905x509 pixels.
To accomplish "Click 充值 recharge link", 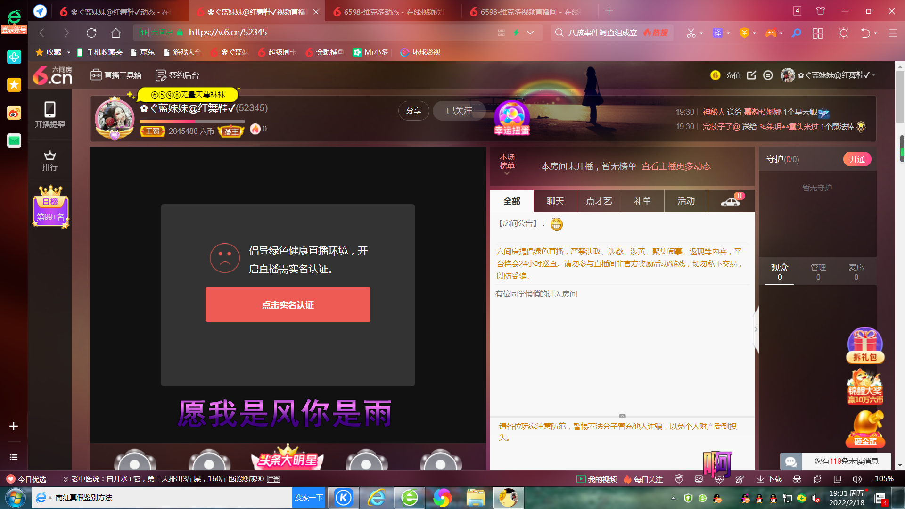I will click(733, 75).
